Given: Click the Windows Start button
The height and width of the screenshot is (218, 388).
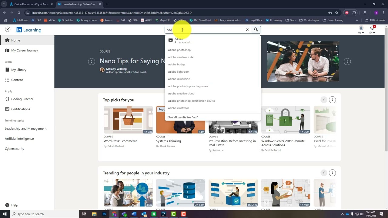Looking at the screenshot, I should pos(5,214).
